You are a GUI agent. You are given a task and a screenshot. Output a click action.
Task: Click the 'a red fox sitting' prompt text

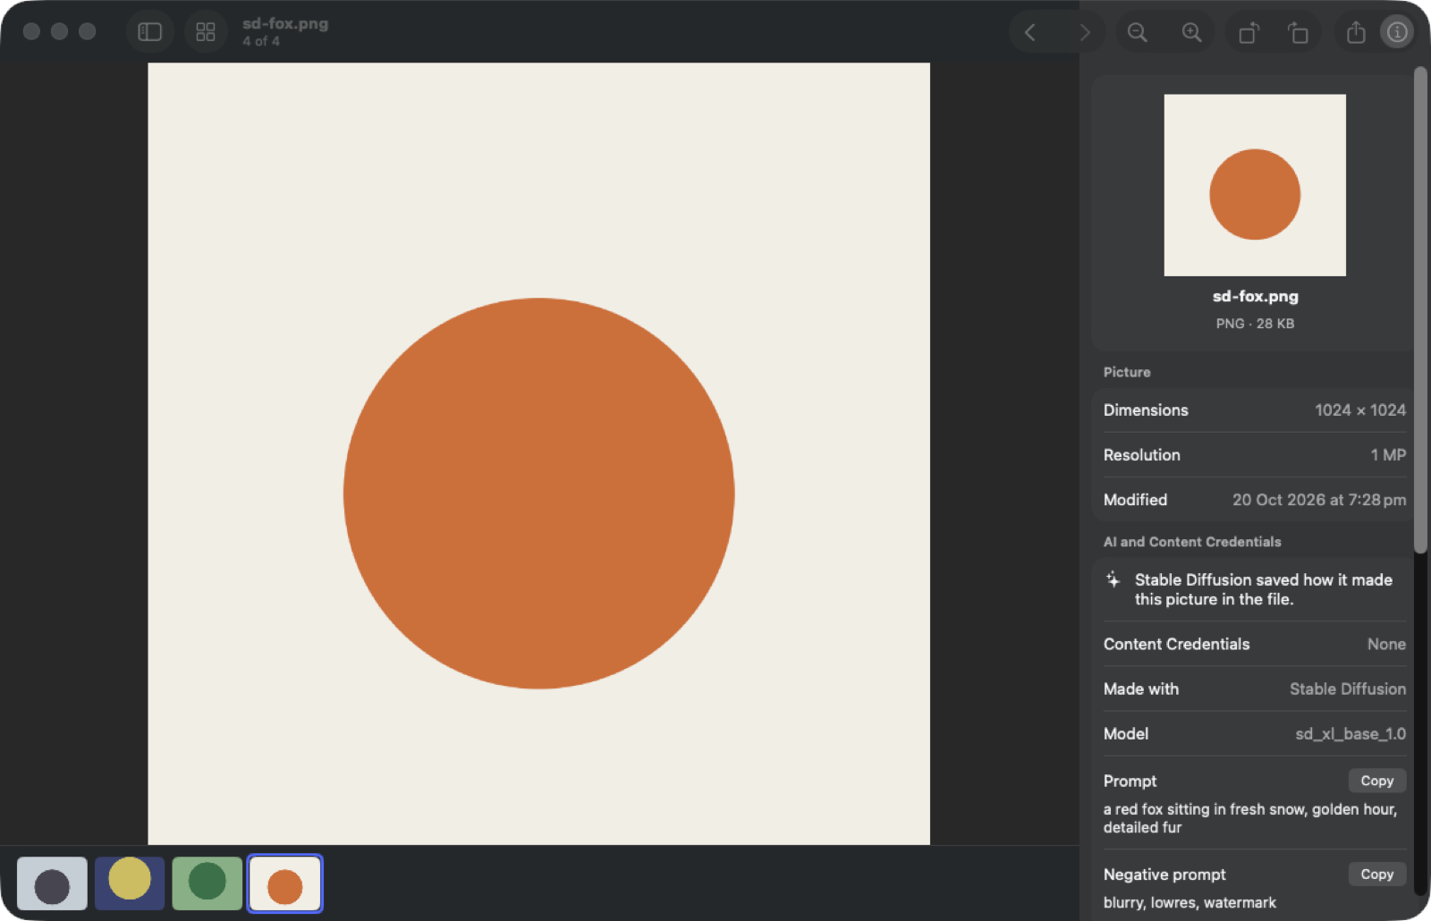(x=1250, y=818)
